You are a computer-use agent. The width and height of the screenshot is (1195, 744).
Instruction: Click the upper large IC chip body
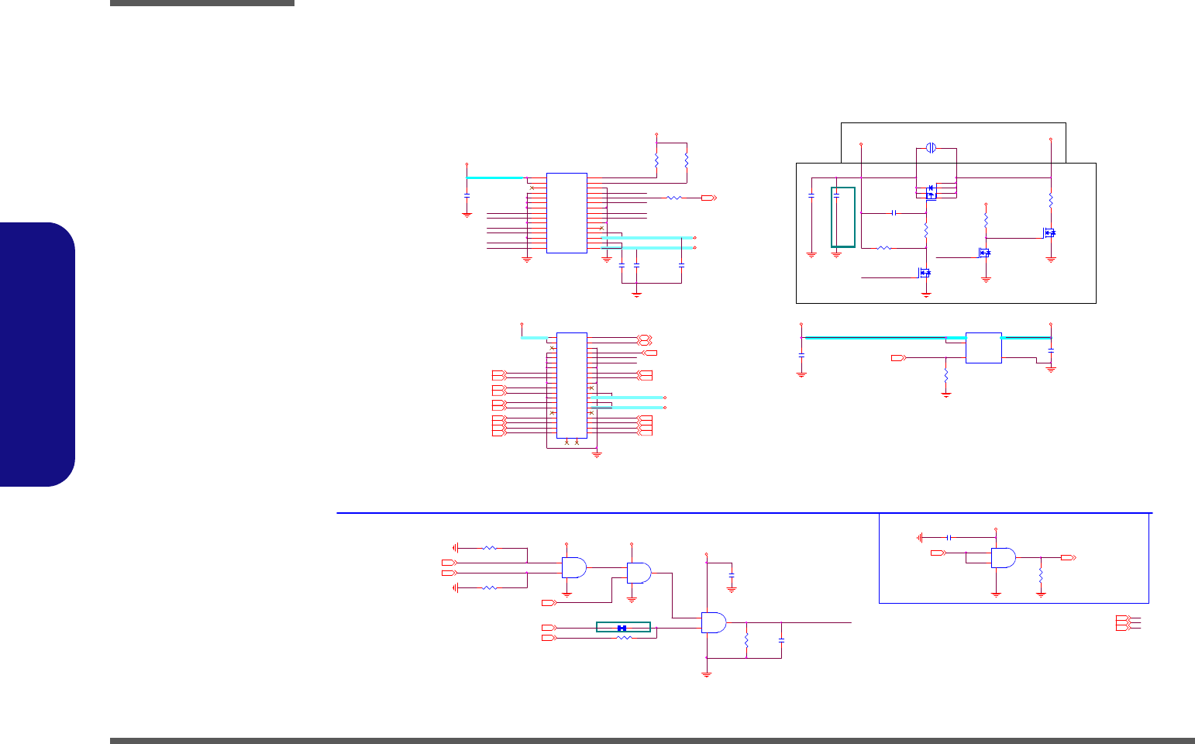[x=567, y=213]
